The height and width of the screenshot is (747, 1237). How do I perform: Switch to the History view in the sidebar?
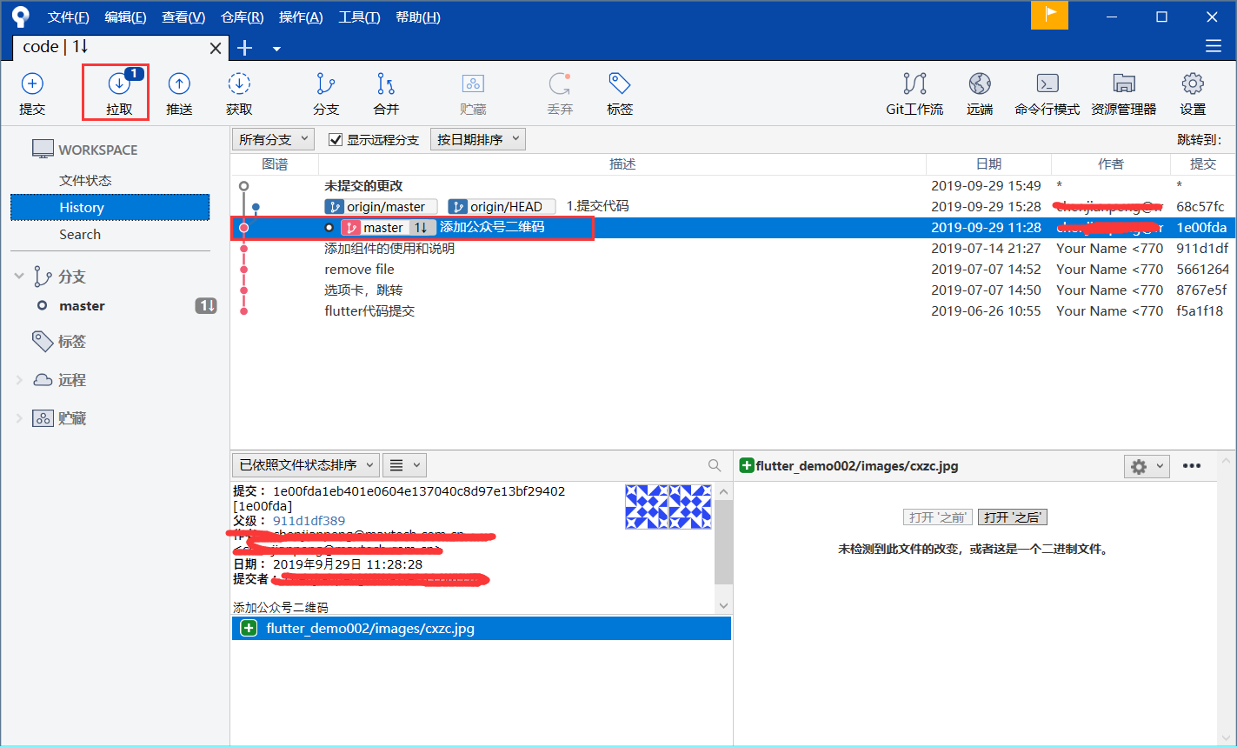coord(81,207)
